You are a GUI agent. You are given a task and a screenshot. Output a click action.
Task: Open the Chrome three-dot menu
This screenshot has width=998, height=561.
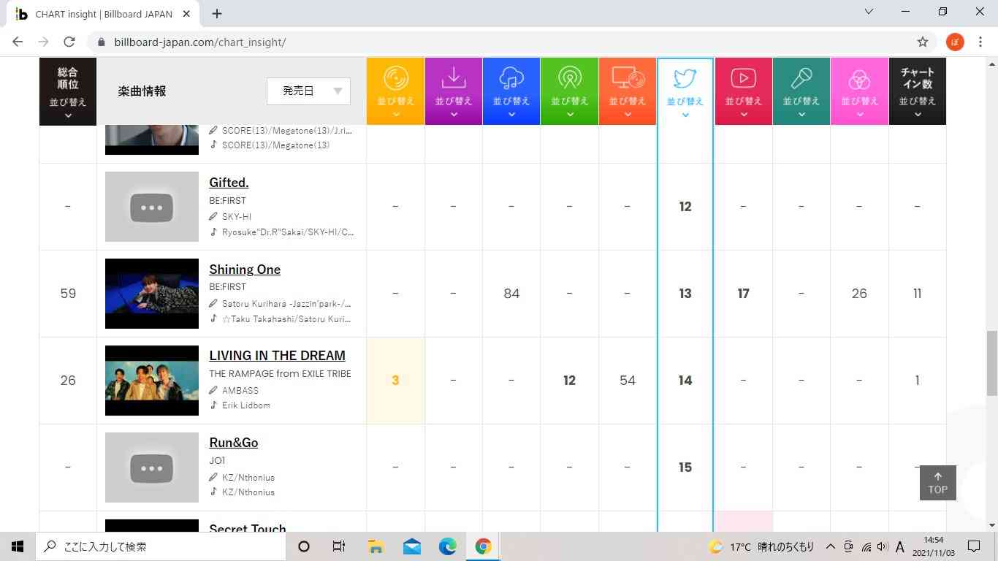[980, 42]
